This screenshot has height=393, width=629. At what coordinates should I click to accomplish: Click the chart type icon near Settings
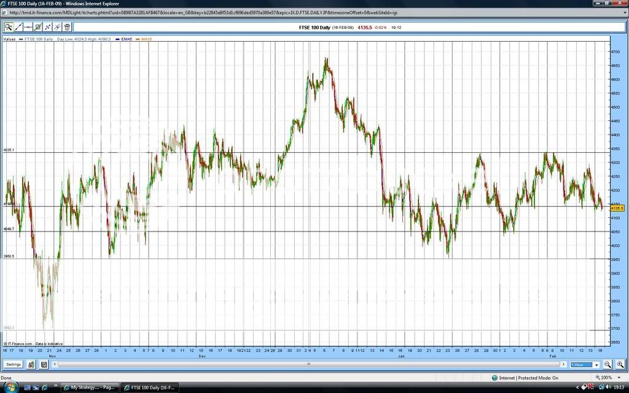(x=31, y=364)
